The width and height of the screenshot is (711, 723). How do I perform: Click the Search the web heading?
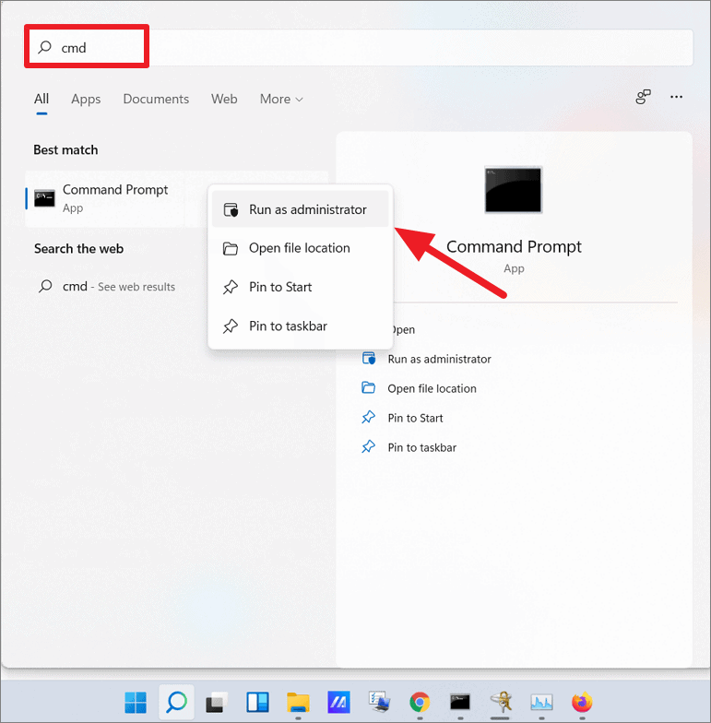[x=79, y=249]
